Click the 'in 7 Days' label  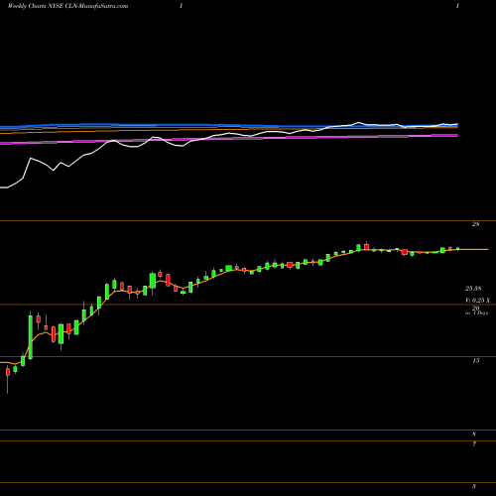pos(476,312)
